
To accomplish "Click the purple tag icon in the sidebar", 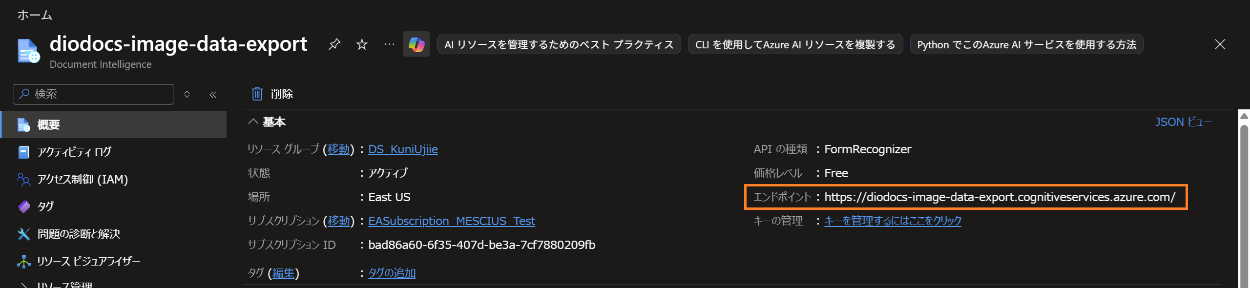I will [x=23, y=207].
